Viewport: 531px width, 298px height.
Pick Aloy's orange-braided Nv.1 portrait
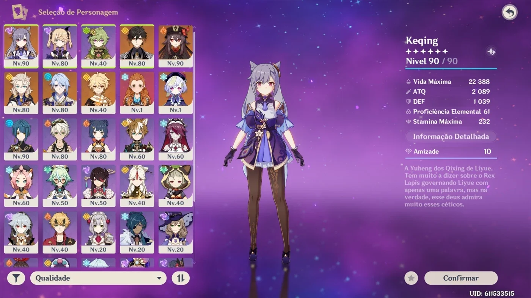[137, 93]
